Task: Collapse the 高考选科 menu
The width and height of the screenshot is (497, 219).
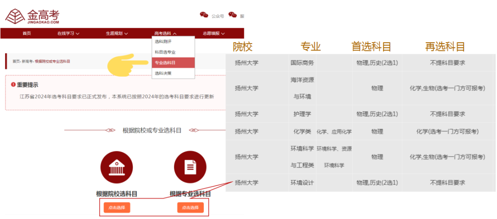Action: click(x=165, y=33)
